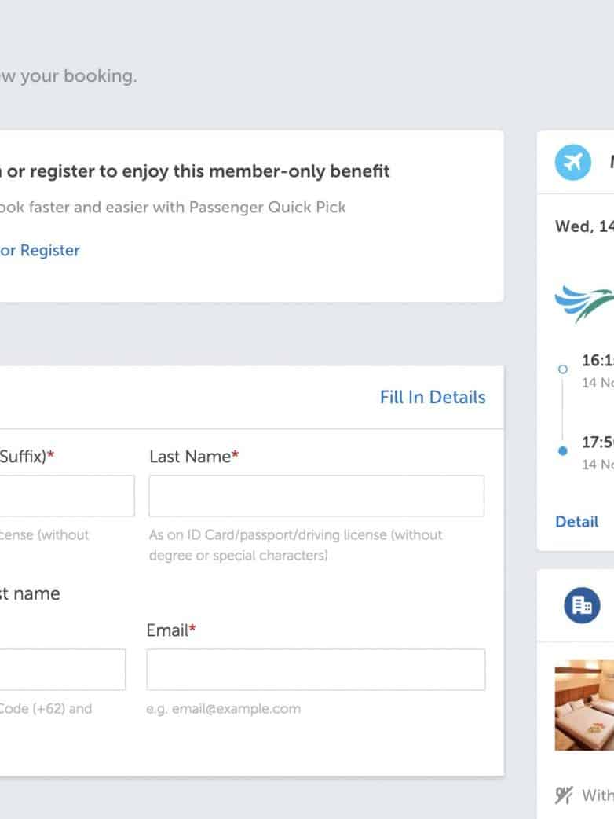Click the member-only benefit heading
This screenshot has height=819, width=614.
click(x=198, y=171)
